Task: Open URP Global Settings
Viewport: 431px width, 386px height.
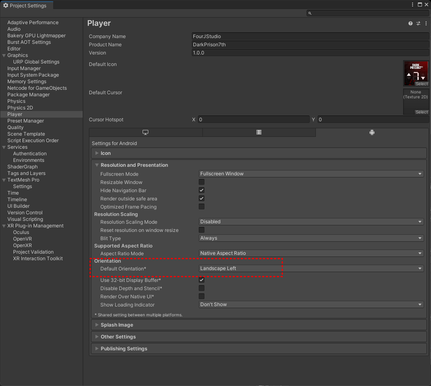Action: point(36,62)
